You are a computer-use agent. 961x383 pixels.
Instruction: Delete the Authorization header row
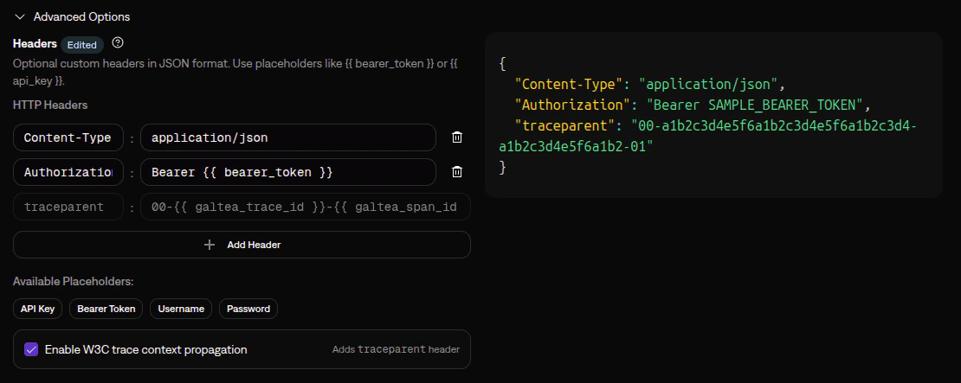click(x=456, y=172)
